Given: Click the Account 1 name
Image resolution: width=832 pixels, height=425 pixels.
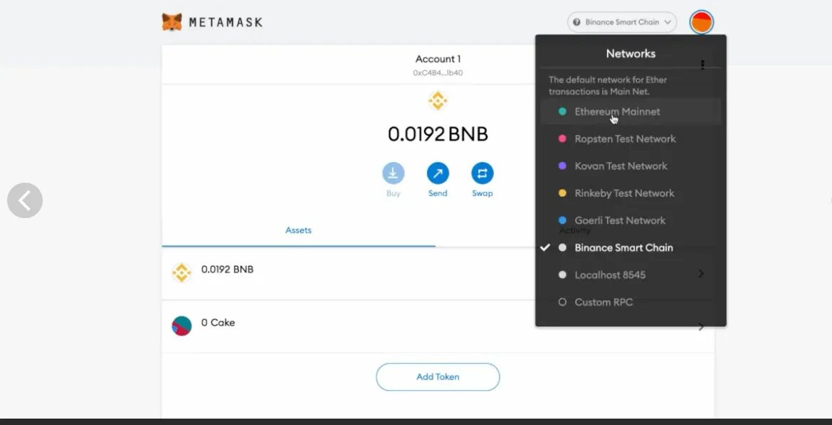Looking at the screenshot, I should coord(438,59).
